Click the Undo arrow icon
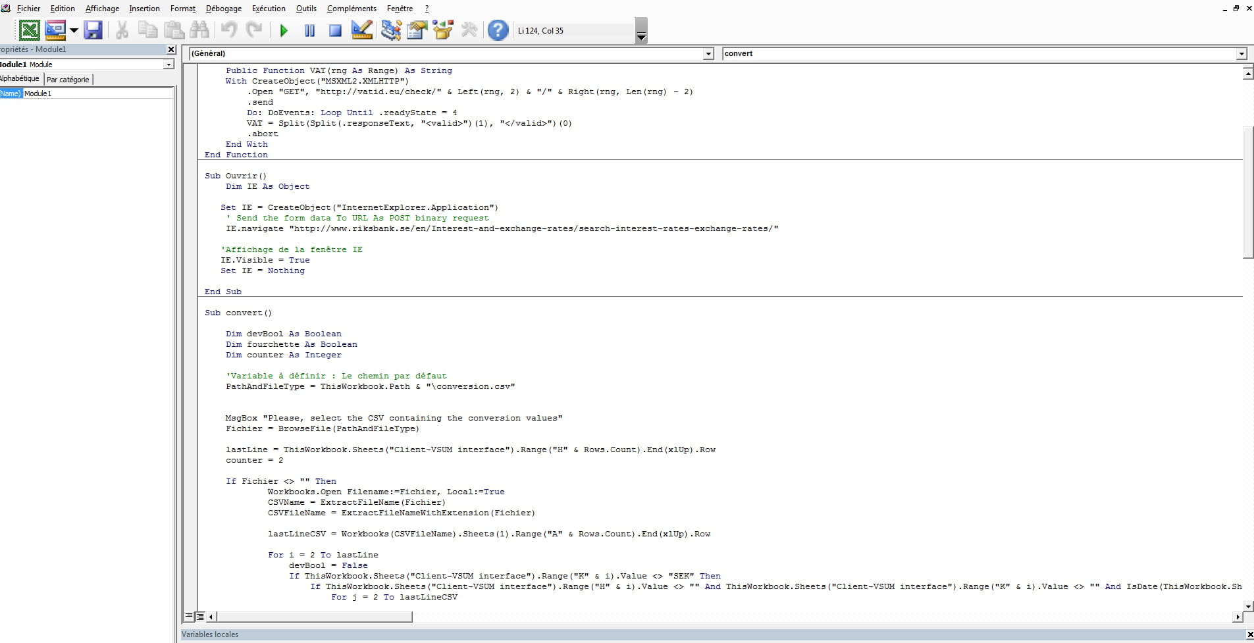Image resolution: width=1254 pixels, height=643 pixels. (229, 30)
